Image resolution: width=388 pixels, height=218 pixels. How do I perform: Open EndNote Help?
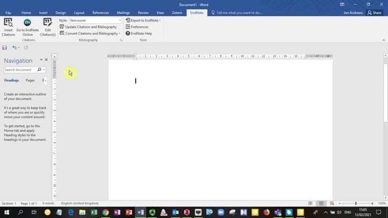tap(138, 33)
